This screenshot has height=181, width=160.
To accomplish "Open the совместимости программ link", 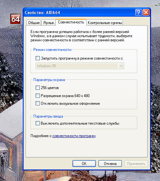I will coord(74,136).
